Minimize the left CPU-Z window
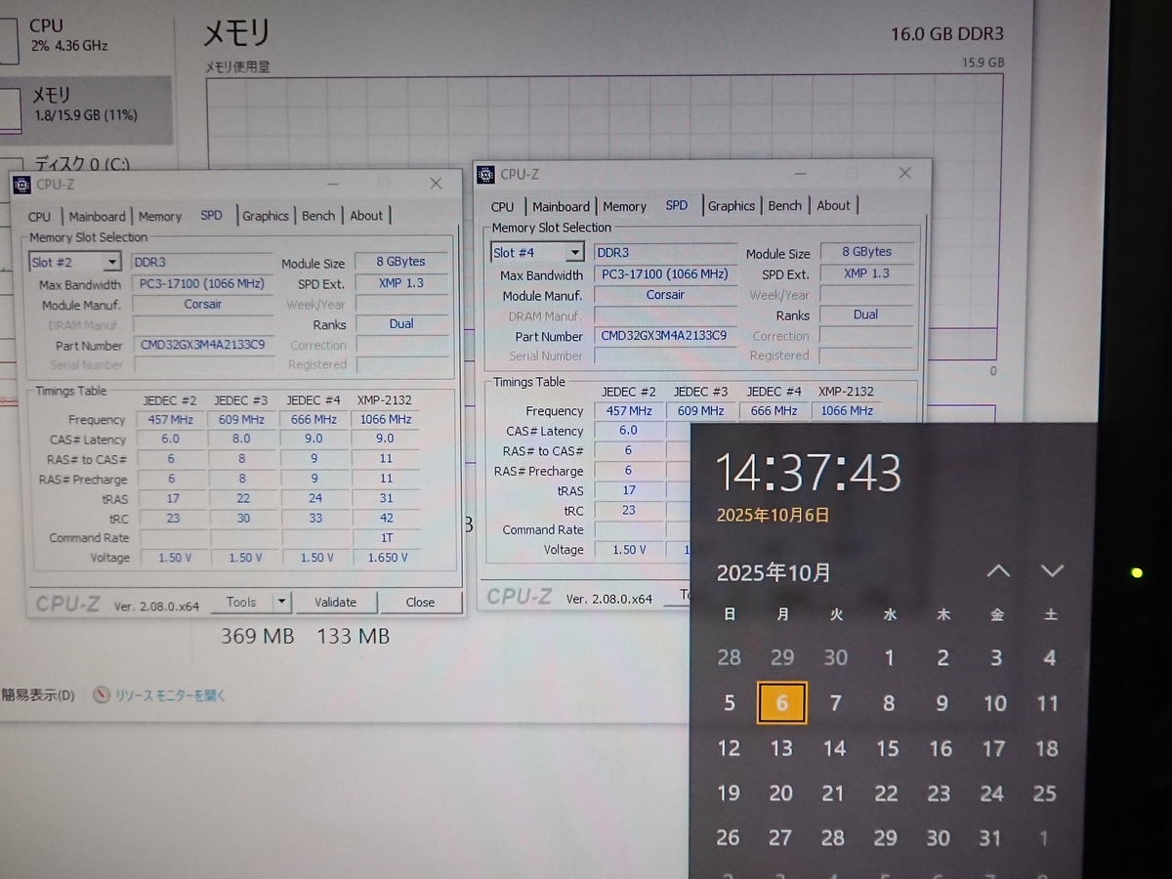The width and height of the screenshot is (1172, 879). pyautogui.click(x=333, y=184)
